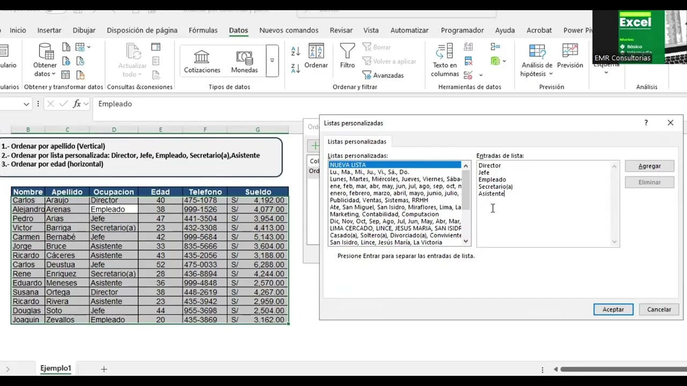Select Monedas data type

click(x=244, y=62)
